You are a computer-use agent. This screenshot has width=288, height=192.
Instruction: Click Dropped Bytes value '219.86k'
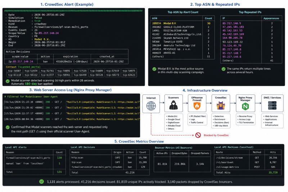(x=180, y=164)
